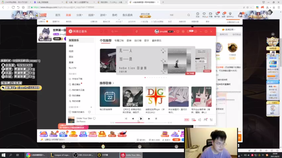Click 鱼吧 in the Douyu navigation
Viewport: 282px width, 158px height.
coord(115,15)
